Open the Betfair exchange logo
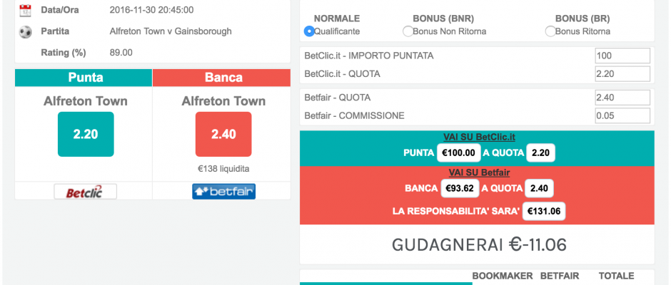671x285 pixels. coord(224,192)
